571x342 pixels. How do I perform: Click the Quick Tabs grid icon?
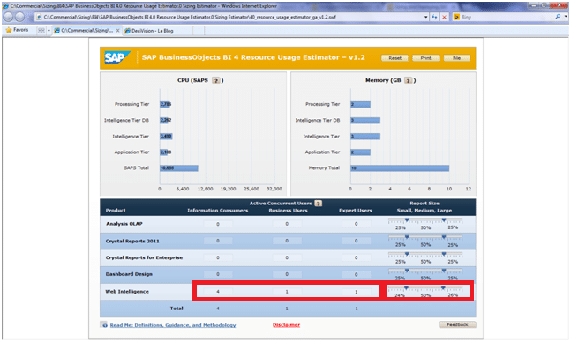[x=41, y=31]
